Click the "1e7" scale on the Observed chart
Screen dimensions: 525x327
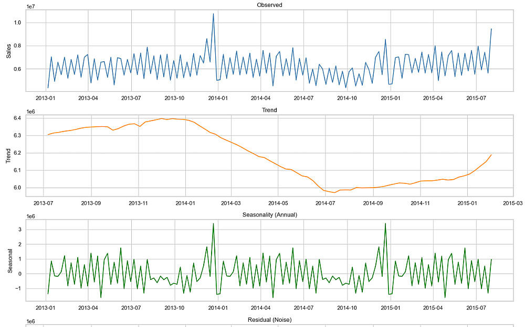[30, 7]
